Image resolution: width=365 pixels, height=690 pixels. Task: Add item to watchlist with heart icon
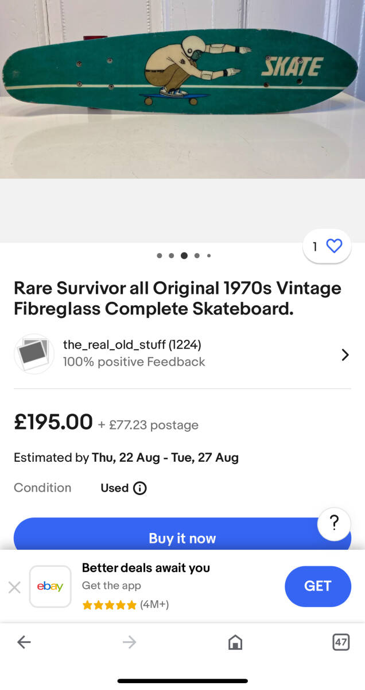[333, 246]
